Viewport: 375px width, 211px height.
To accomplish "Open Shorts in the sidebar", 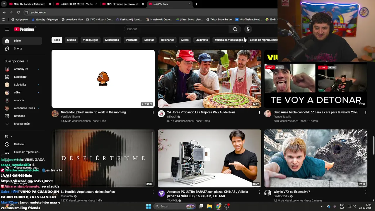I will 22,48.
